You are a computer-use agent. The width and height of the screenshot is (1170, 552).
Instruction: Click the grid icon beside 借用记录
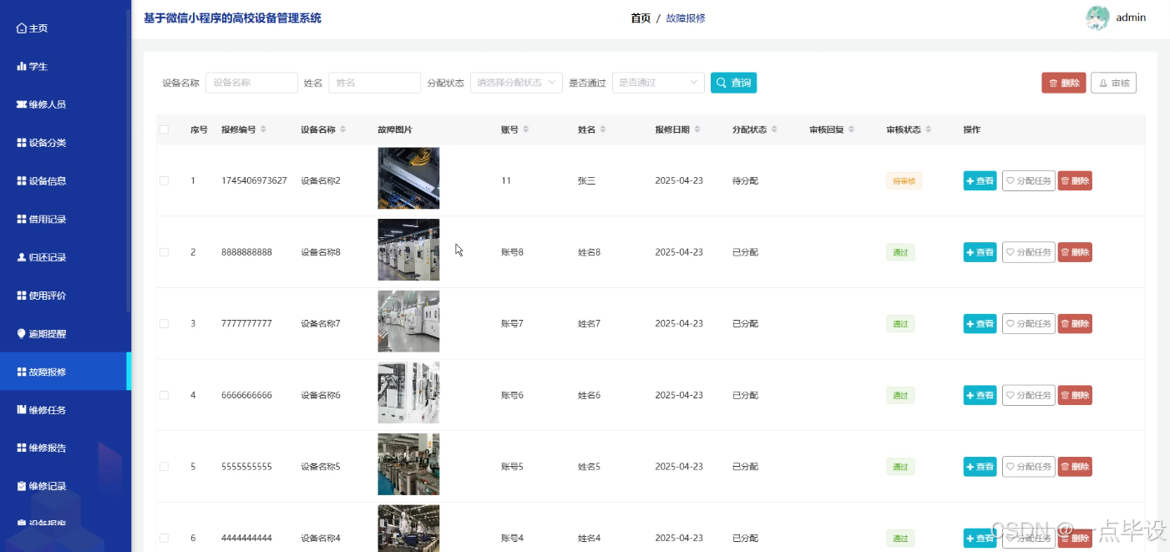point(22,219)
